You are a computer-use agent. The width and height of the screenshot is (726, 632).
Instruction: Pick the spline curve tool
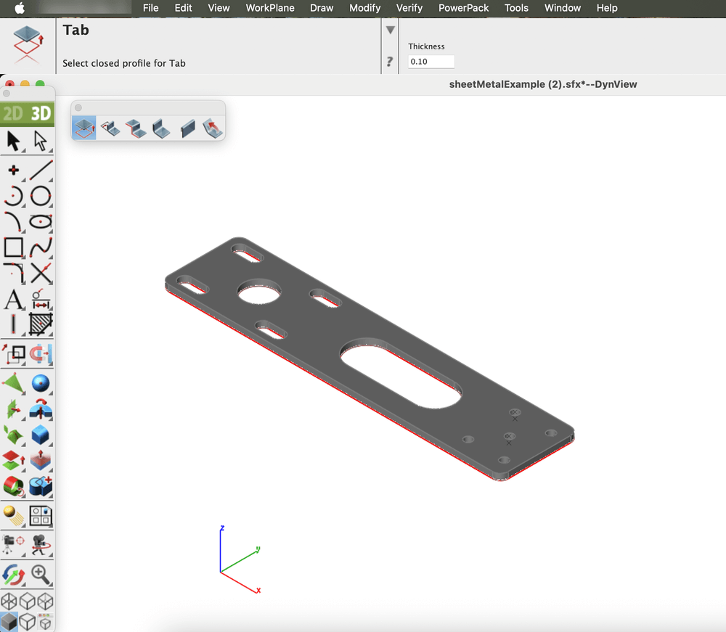coord(41,247)
